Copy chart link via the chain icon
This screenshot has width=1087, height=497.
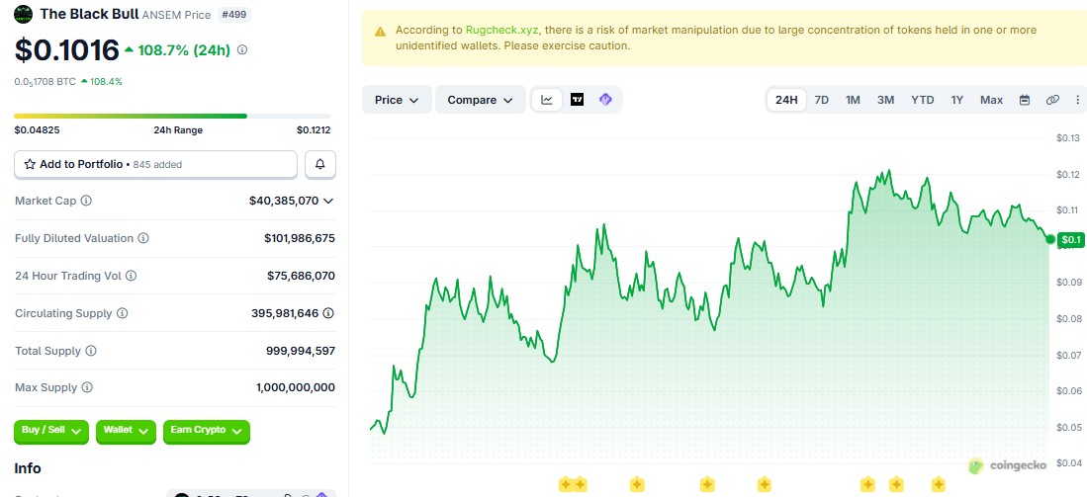pyautogui.click(x=1052, y=100)
